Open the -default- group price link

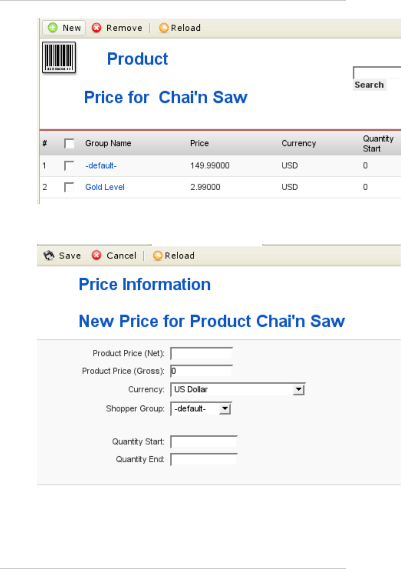click(x=101, y=166)
